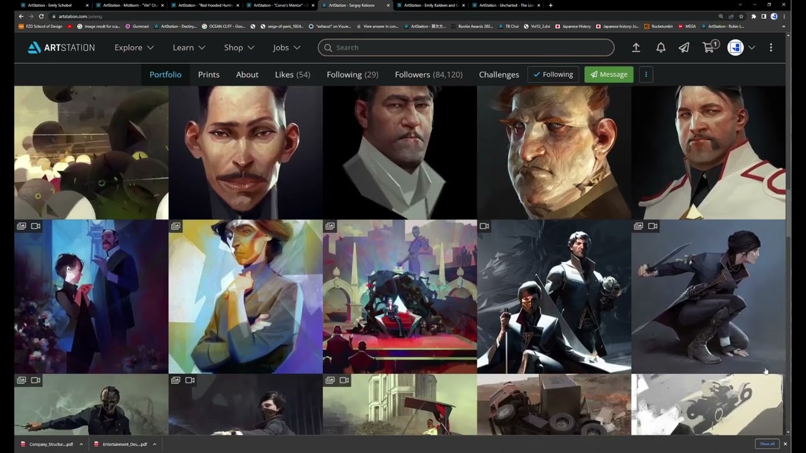
Task: Open profile options three-dot button
Action: tap(645, 74)
